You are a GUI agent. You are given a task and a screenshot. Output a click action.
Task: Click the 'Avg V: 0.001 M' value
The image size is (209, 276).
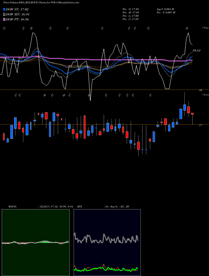pos(165,9)
